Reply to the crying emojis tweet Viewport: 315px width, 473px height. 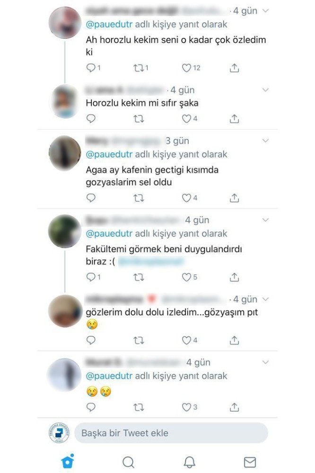[91, 407]
